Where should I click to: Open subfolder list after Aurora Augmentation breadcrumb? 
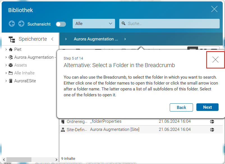[125, 39]
